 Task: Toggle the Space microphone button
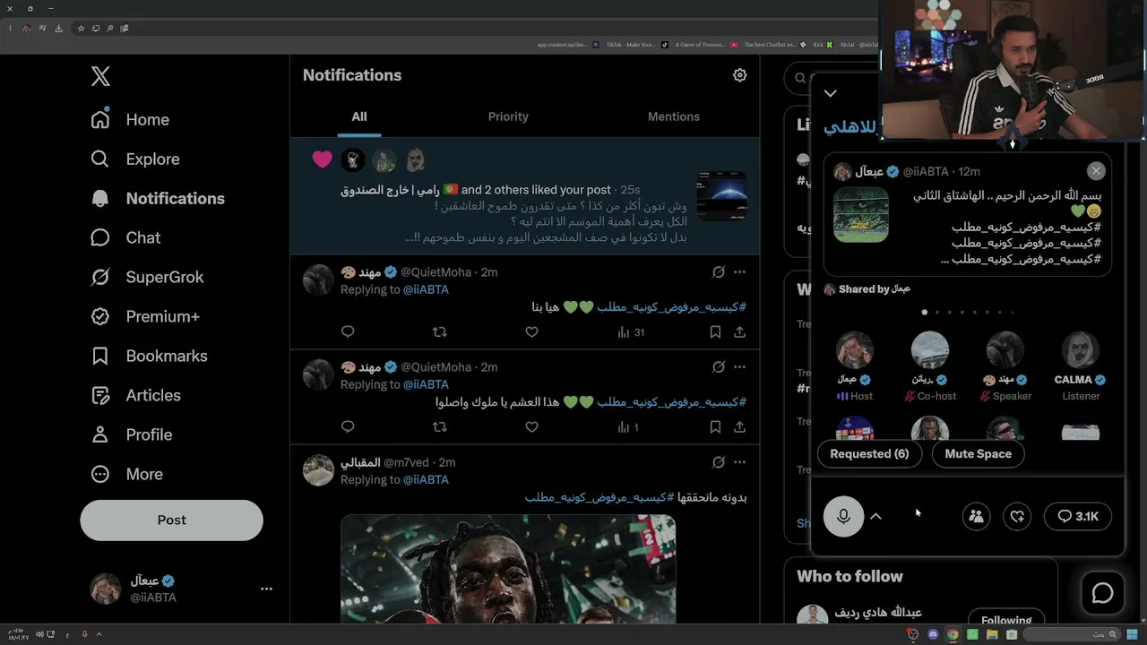point(843,516)
